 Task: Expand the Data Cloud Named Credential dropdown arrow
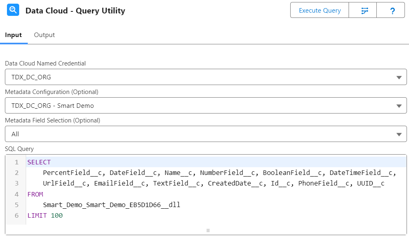click(x=399, y=77)
